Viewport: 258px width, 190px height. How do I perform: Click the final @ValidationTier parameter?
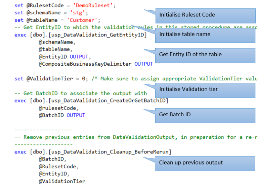pos(62,181)
